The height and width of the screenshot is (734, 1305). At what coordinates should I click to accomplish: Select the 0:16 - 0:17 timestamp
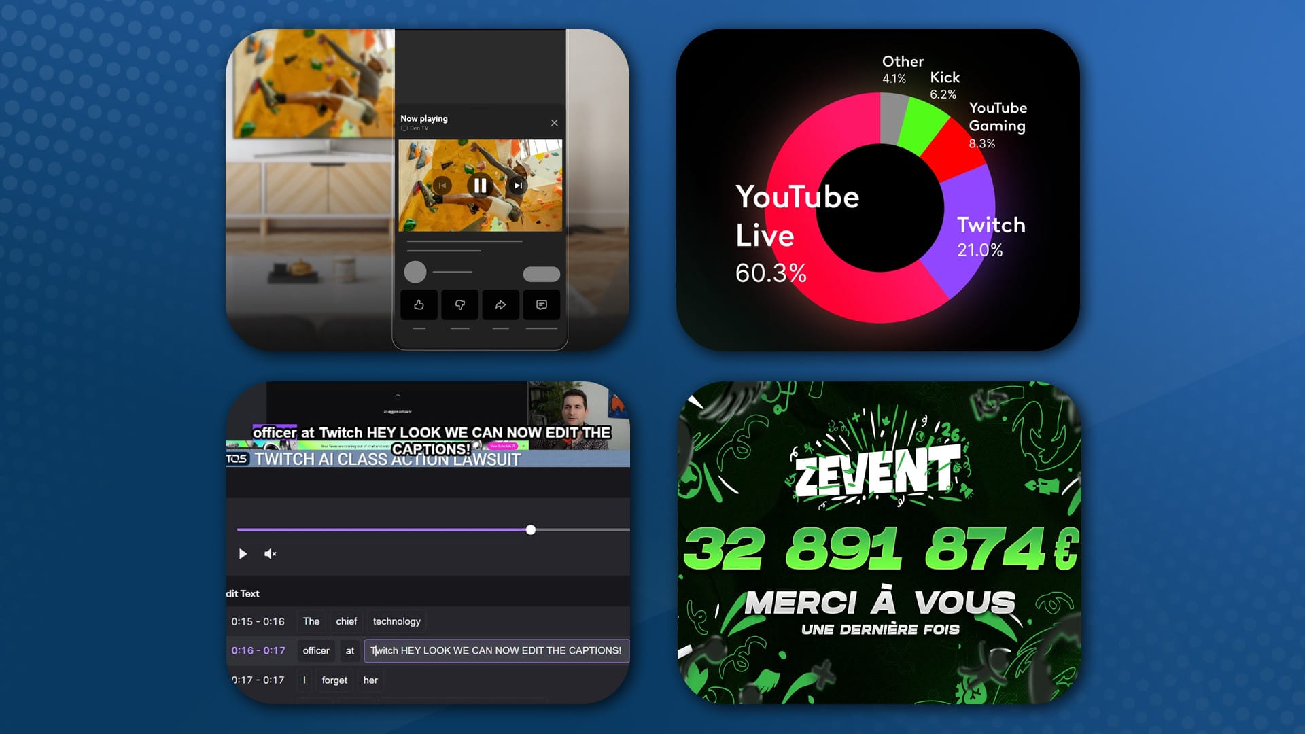pyautogui.click(x=258, y=650)
